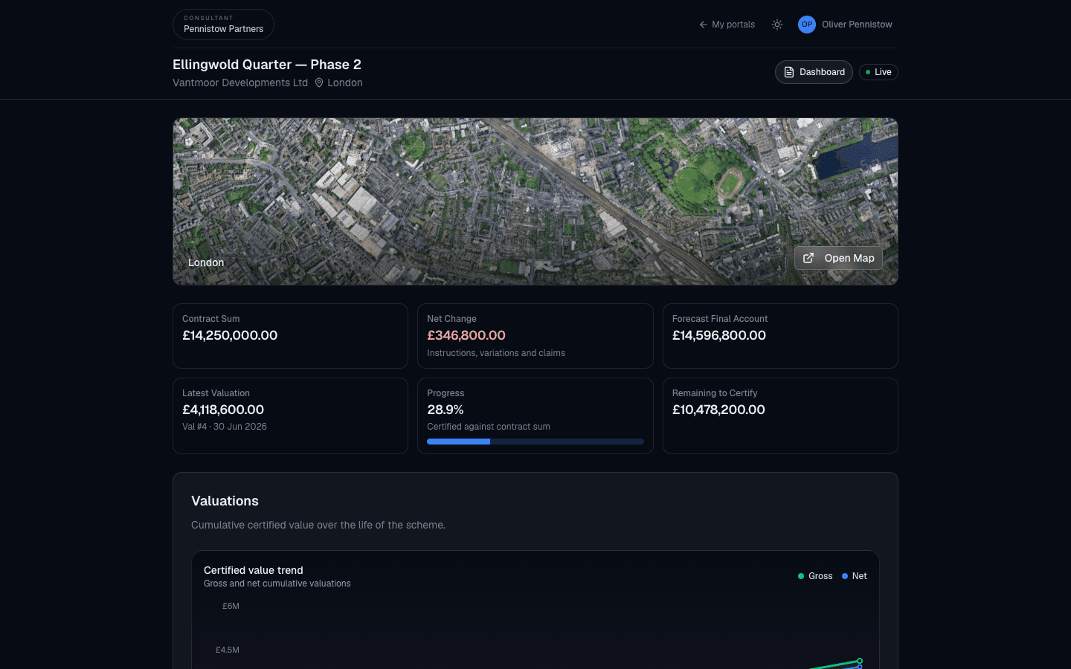Click the Certified value trend chart title
Screen dimensions: 1071x669
coord(254,570)
